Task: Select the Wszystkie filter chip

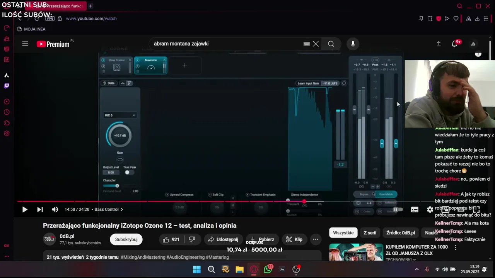Action: point(343,233)
